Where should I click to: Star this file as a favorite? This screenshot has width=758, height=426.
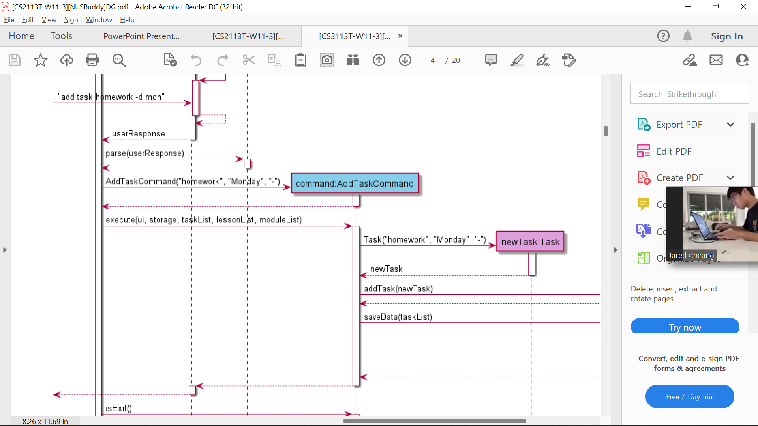(x=40, y=60)
